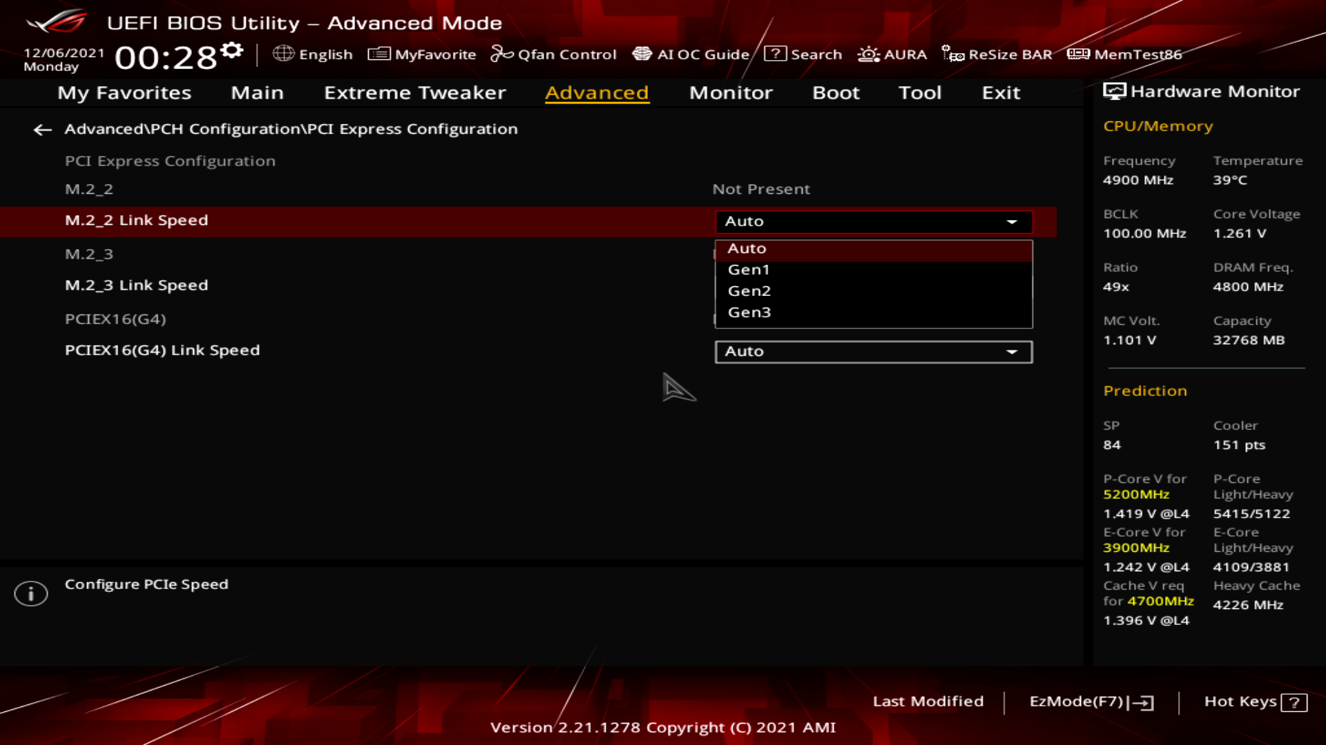
Task: Open ReSize BAR settings icon
Action: click(x=952, y=54)
